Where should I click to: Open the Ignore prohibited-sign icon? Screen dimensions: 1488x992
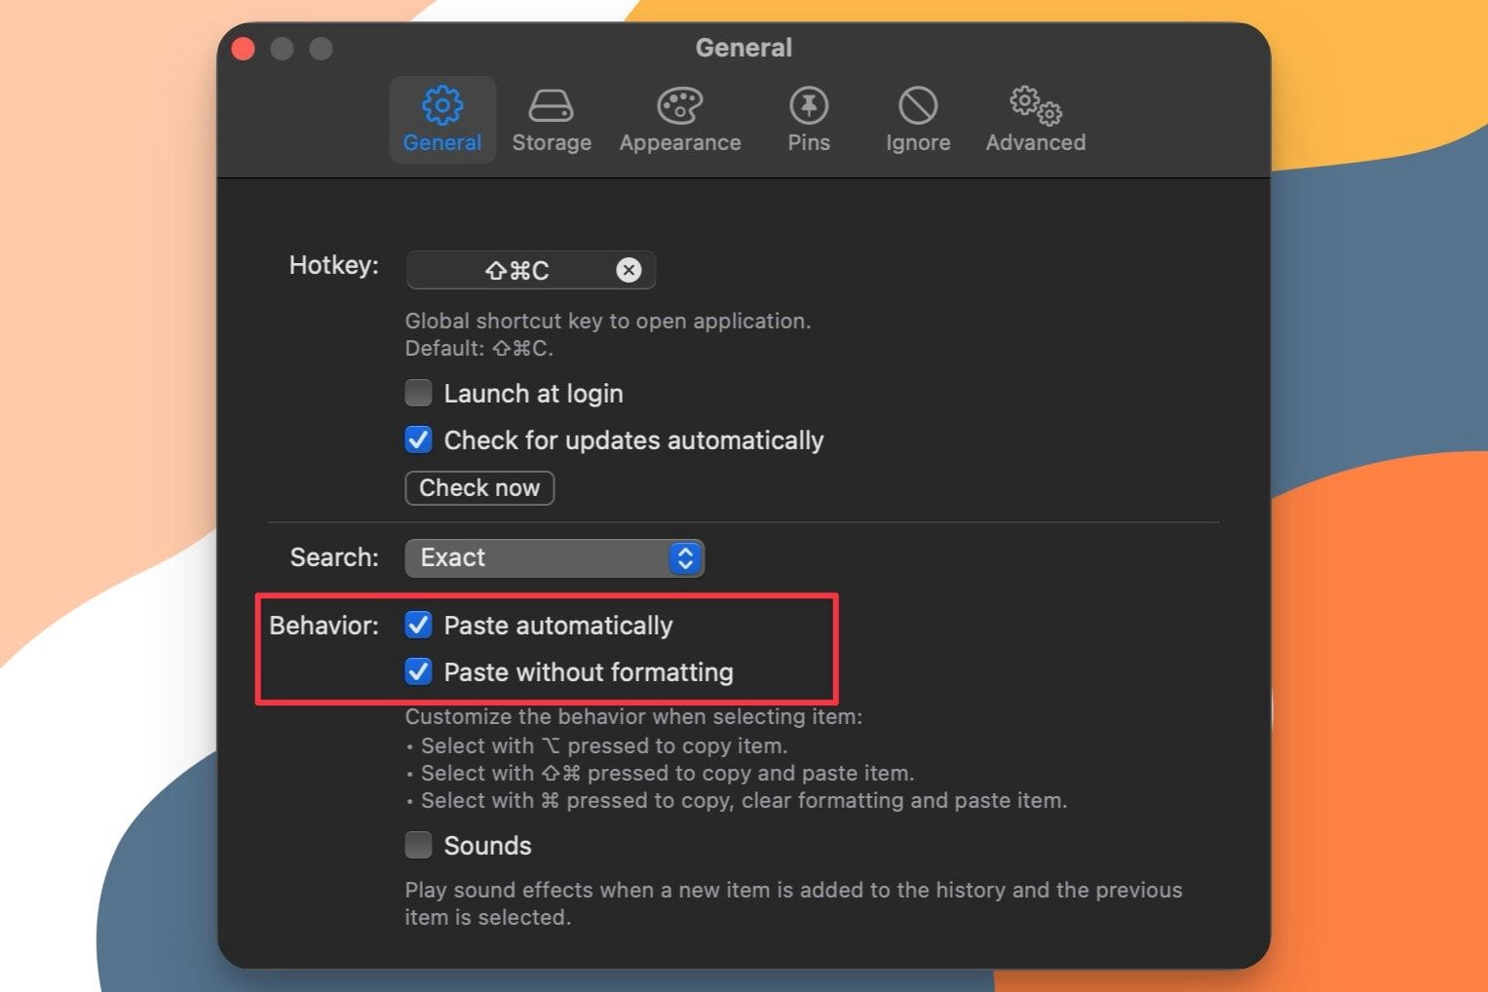(917, 105)
